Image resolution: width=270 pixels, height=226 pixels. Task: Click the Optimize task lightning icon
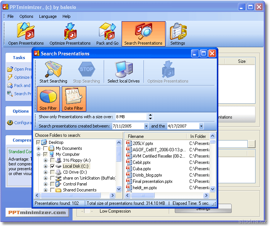click(x=10, y=77)
